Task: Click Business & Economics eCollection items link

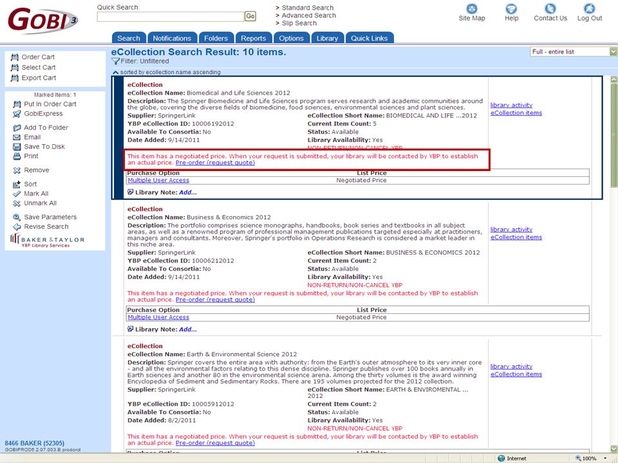Action: (x=516, y=237)
